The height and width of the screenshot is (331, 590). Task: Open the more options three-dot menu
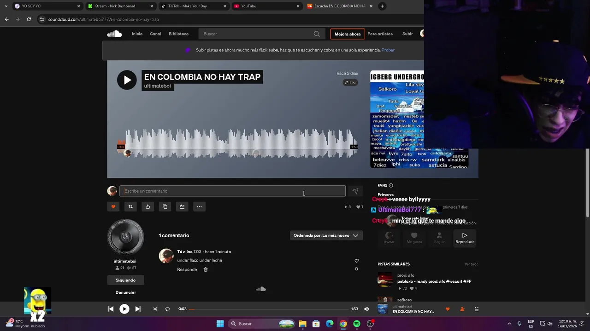[199, 206]
